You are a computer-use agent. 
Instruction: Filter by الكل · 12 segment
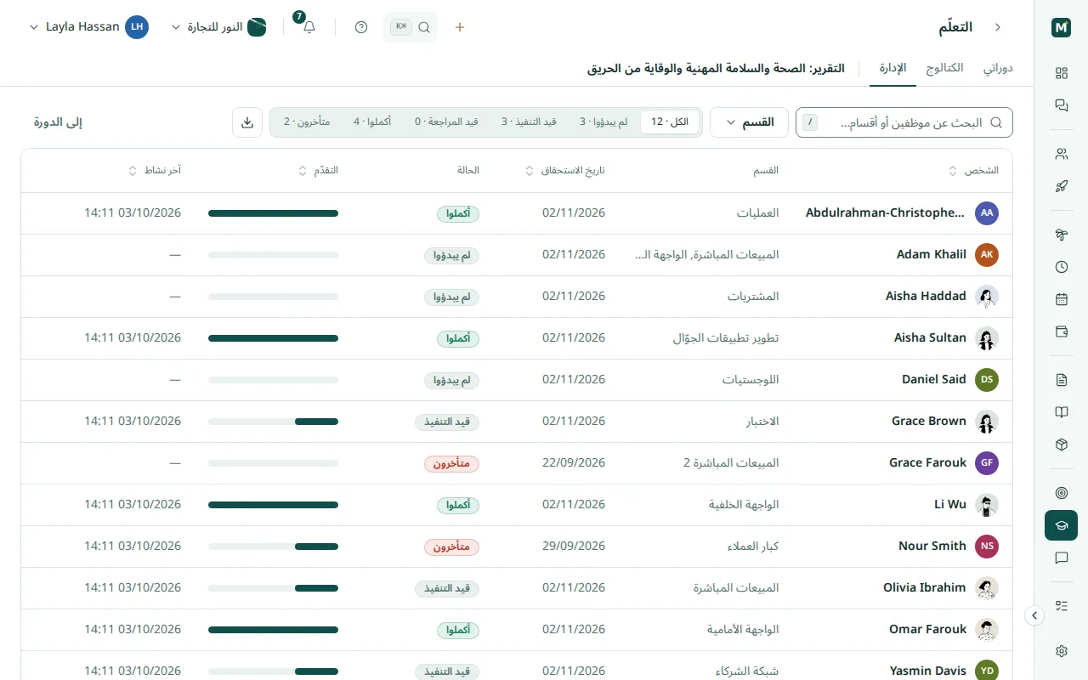point(670,122)
